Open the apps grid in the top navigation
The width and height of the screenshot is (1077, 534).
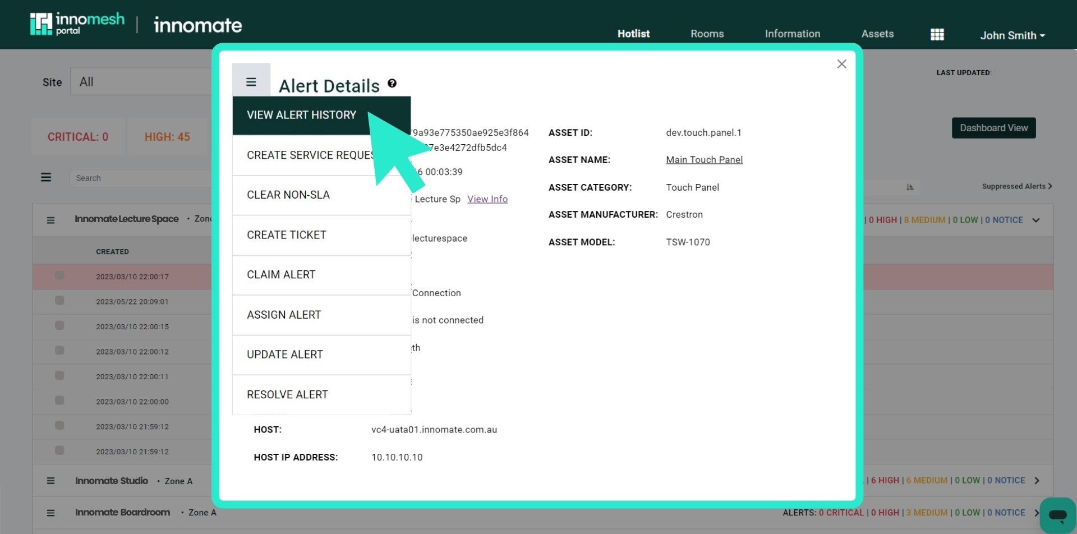pyautogui.click(x=937, y=34)
